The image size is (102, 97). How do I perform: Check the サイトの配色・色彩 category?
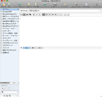(1, 33)
